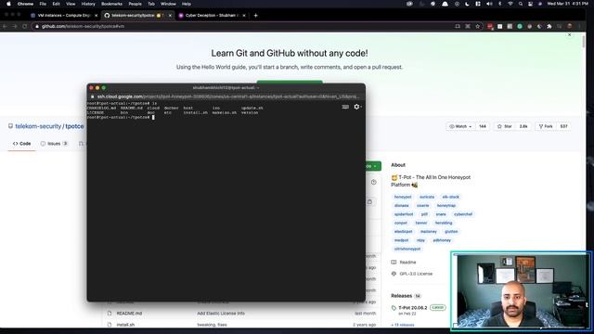
Task: Open macOS volume control
Action: click(489, 4)
